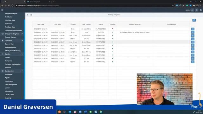Open Agents under Configuration
Image resolution: width=203 pixels, height=114 pixels.
[7, 78]
